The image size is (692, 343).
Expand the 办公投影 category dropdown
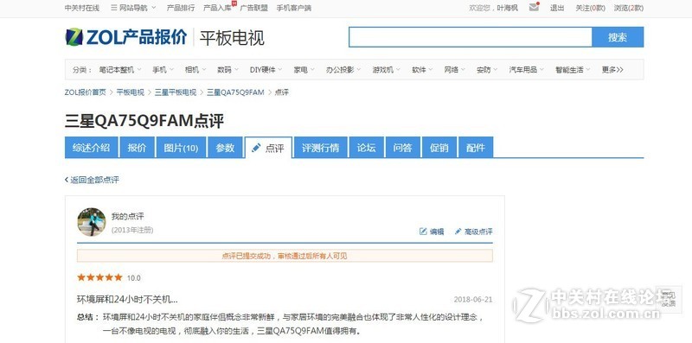tap(343, 70)
